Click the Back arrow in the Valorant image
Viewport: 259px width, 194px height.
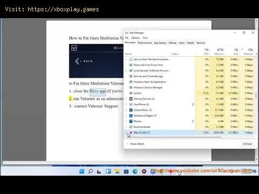click(77, 61)
